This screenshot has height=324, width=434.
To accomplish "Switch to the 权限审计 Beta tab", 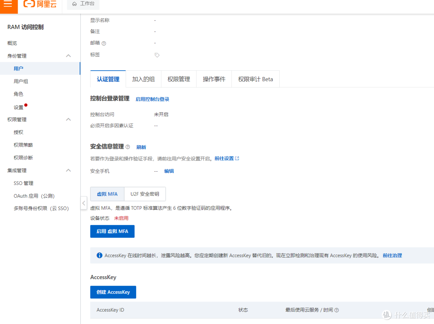I will coord(256,79).
